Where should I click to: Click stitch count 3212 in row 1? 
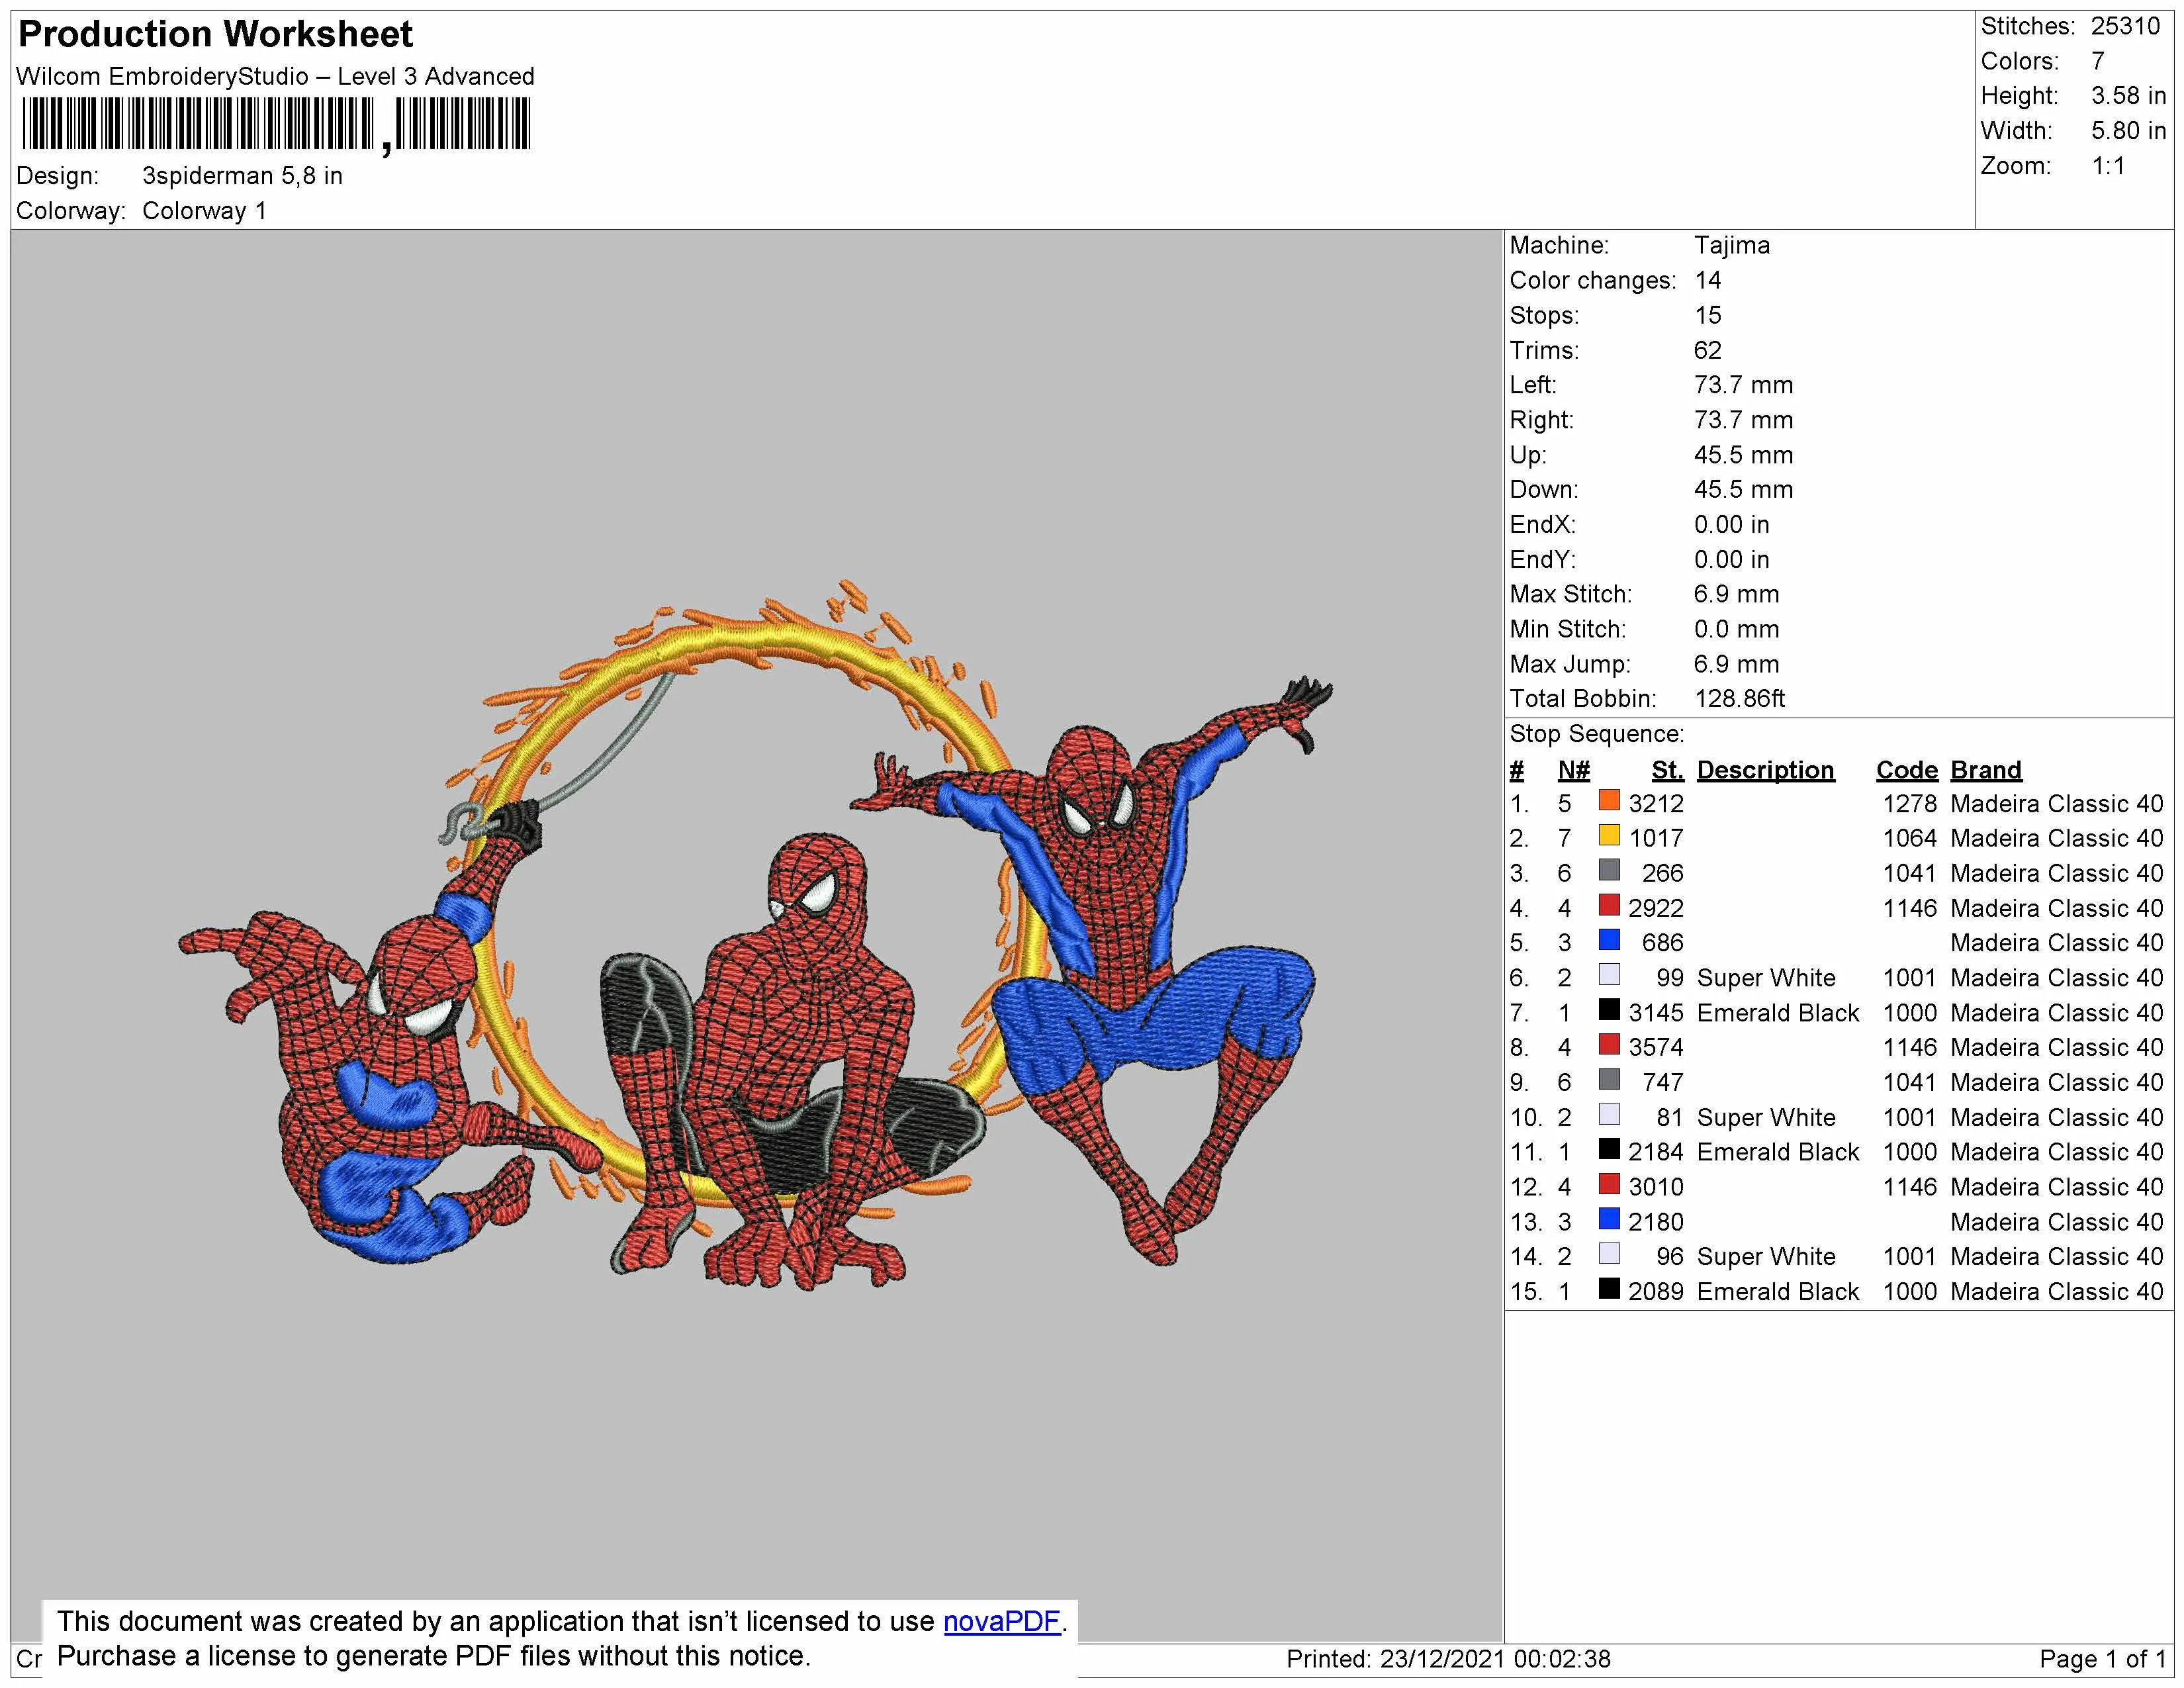(1656, 804)
